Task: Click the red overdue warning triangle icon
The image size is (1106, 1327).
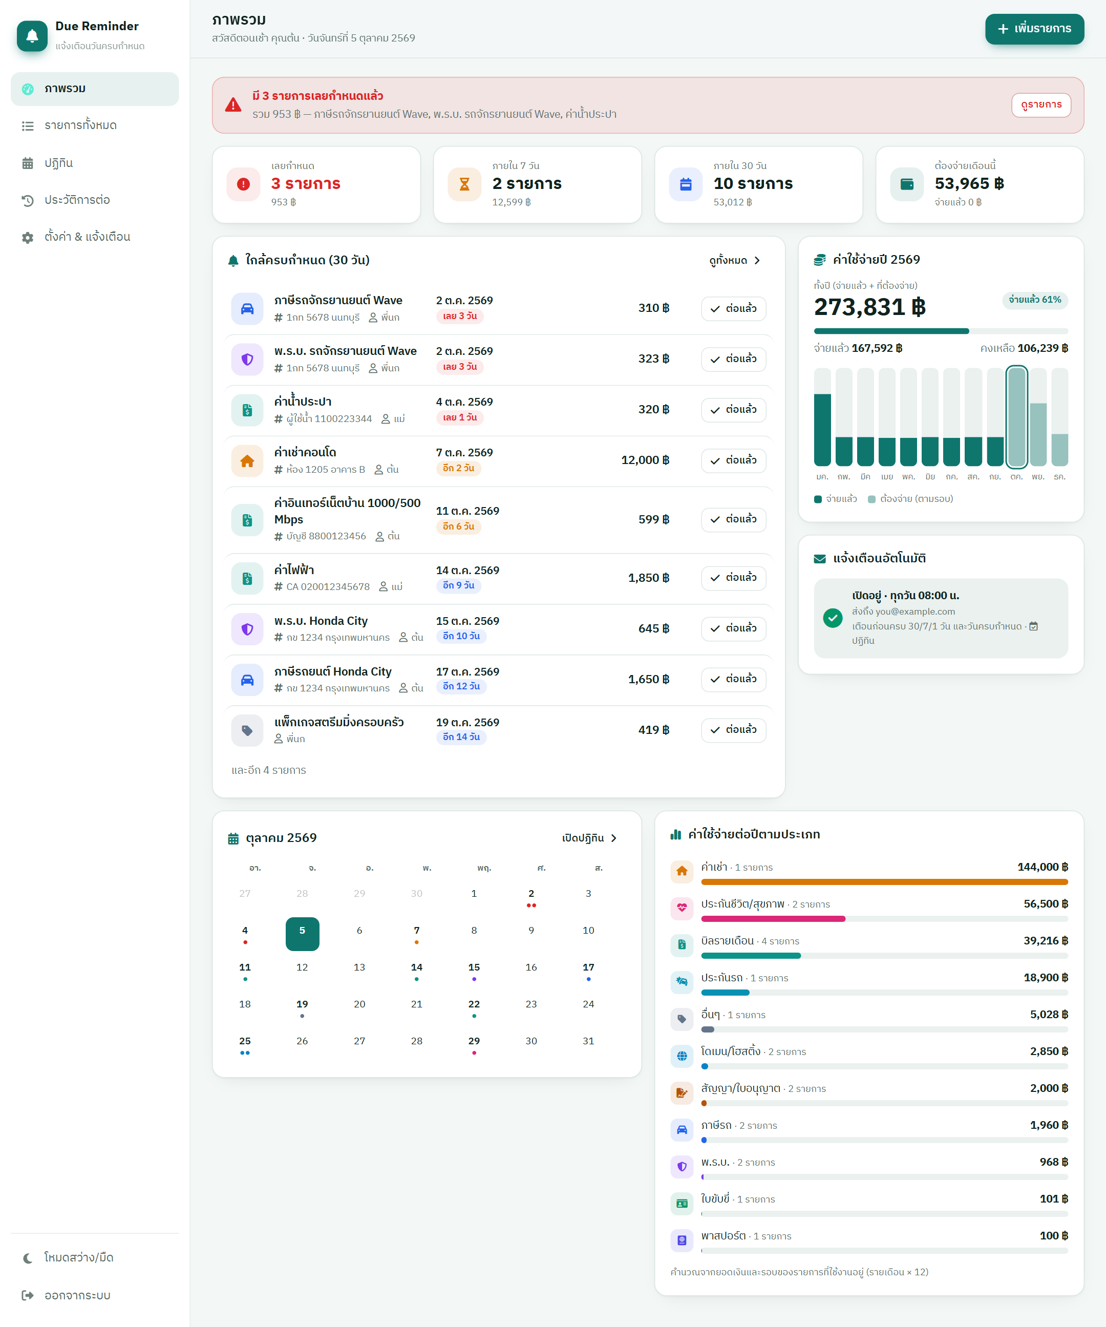Action: click(x=233, y=105)
